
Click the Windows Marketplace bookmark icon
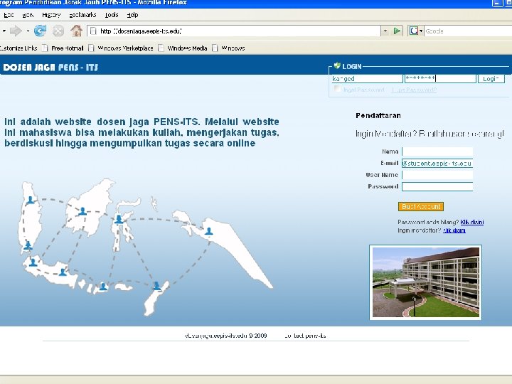coord(92,48)
